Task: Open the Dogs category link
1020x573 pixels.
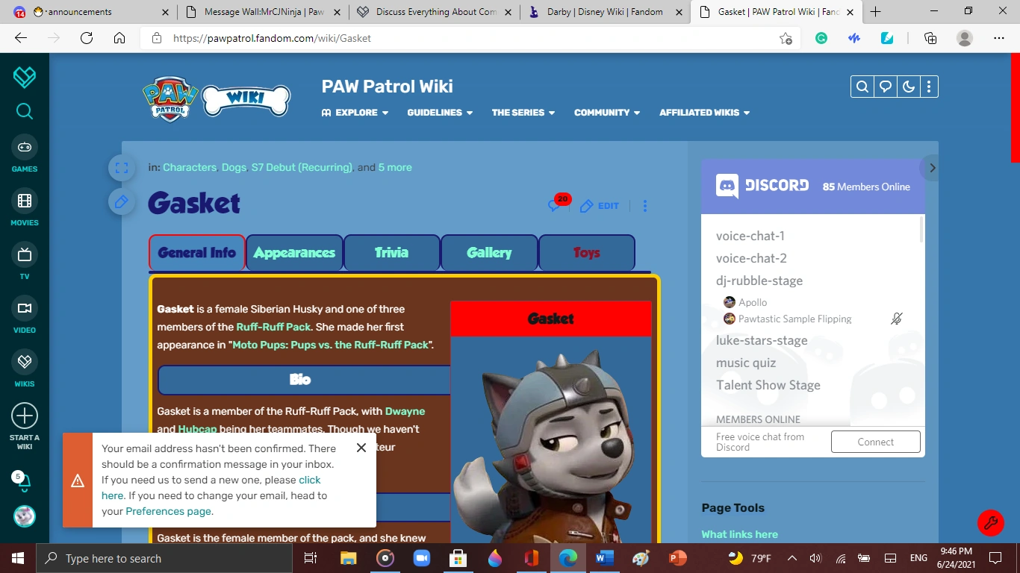Action: point(234,167)
